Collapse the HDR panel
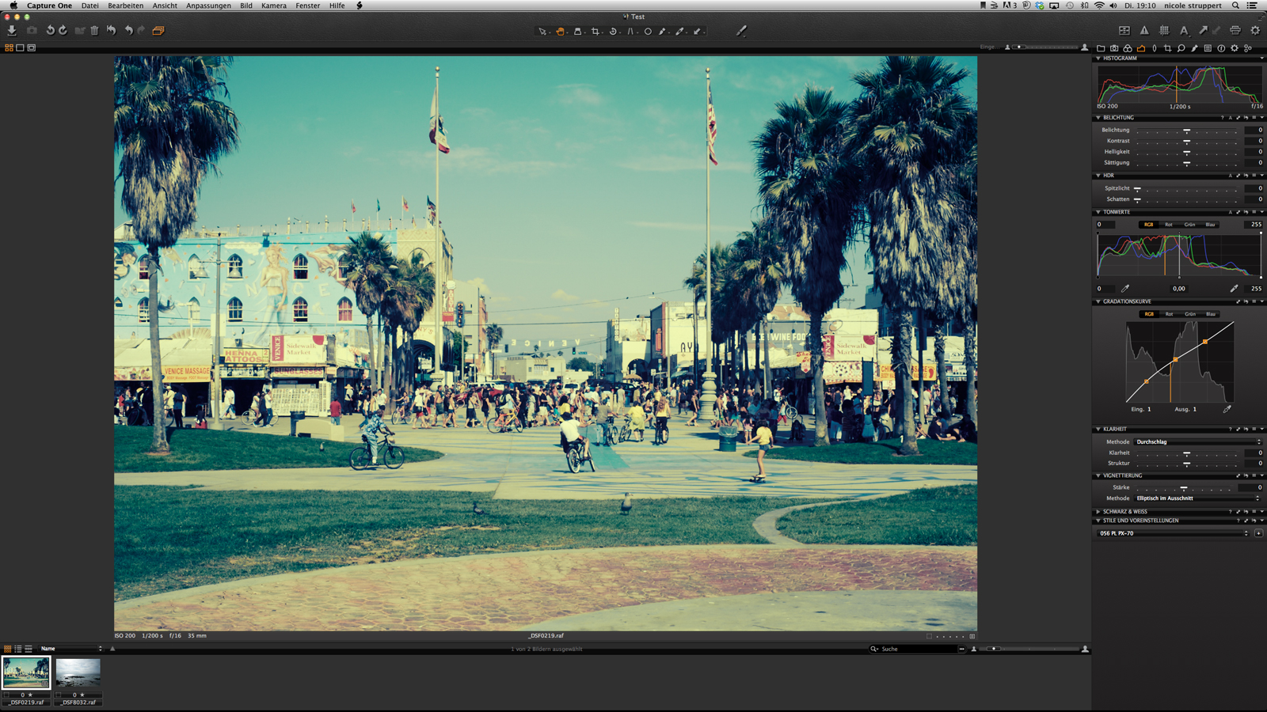Image resolution: width=1267 pixels, height=712 pixels. tap(1098, 176)
